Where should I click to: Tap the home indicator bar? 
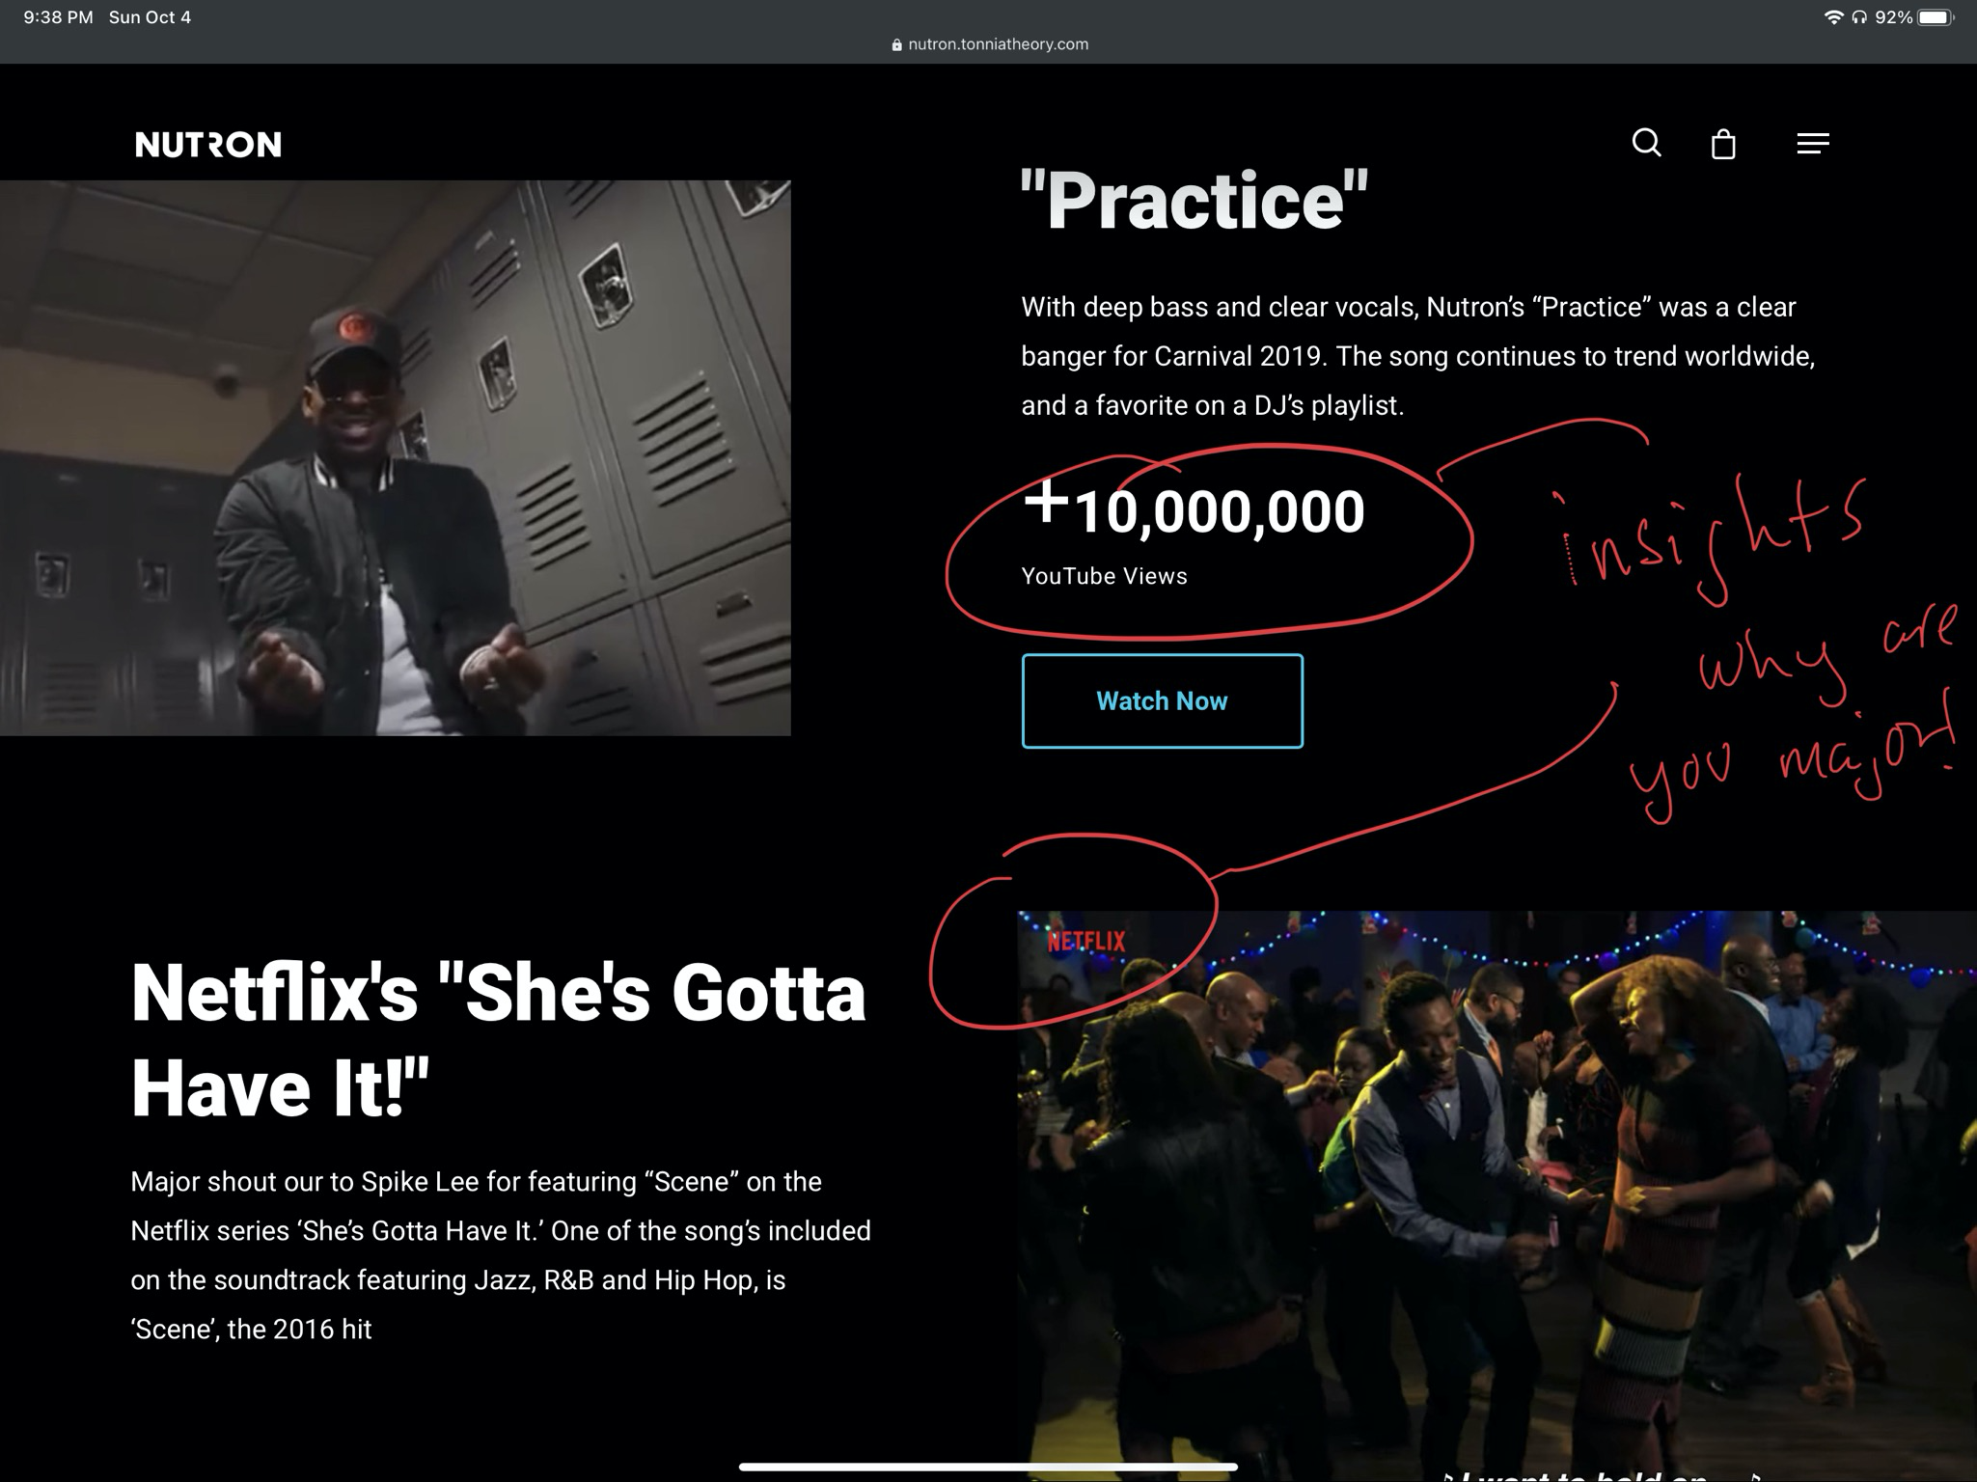988,1467
